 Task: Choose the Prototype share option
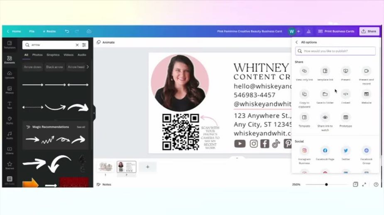click(x=345, y=121)
